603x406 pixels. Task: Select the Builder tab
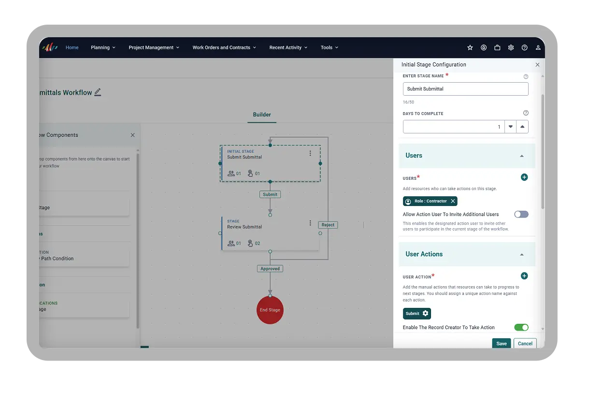tap(262, 115)
